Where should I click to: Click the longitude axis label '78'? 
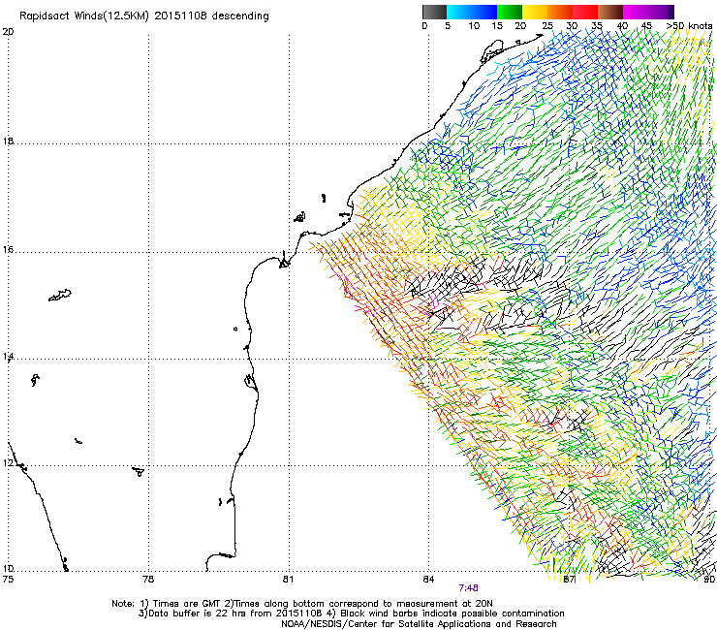tap(148, 580)
